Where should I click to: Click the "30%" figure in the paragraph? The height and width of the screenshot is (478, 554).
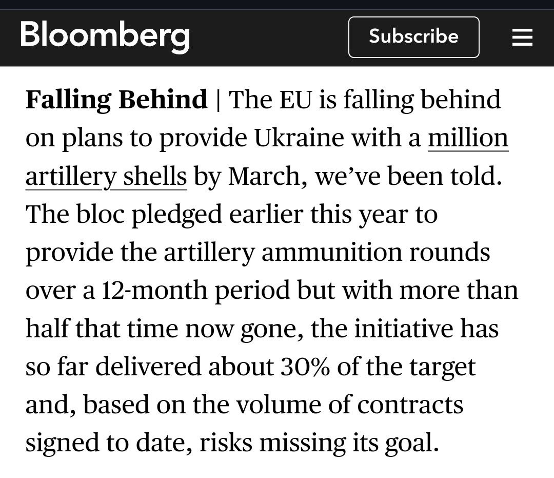click(x=305, y=367)
